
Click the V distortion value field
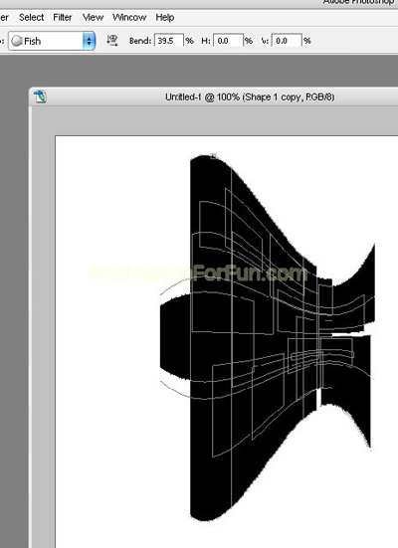coord(287,41)
